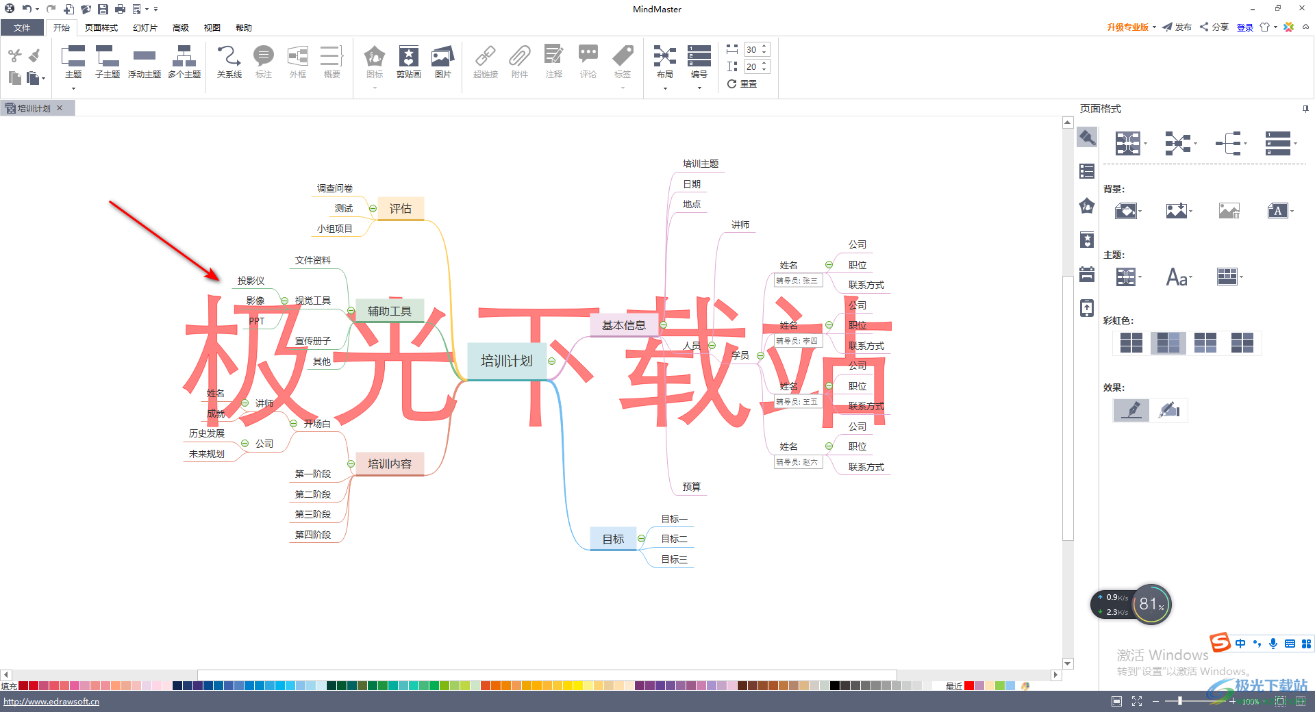Click the 登录 login link
The height and width of the screenshot is (712, 1315).
1245,27
